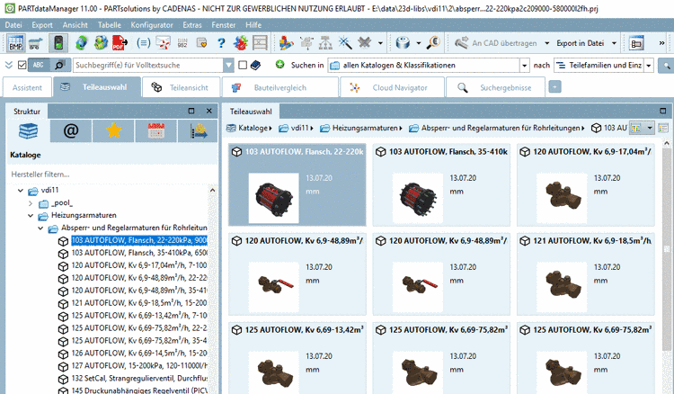This screenshot has width=674, height=394.
Task: Click the shelf rack toolbar icon
Action: coord(260,43)
